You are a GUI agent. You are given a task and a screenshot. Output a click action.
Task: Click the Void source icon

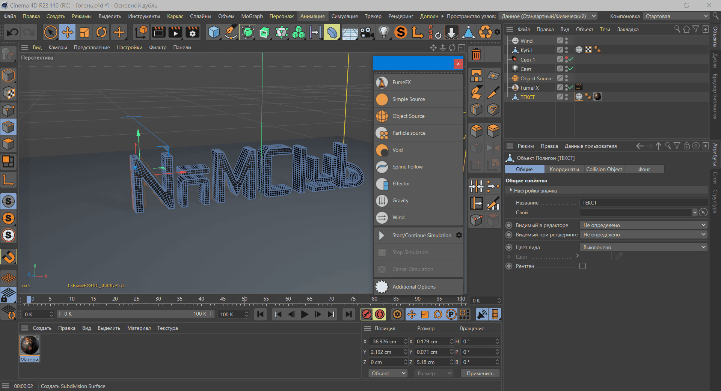tap(382, 150)
